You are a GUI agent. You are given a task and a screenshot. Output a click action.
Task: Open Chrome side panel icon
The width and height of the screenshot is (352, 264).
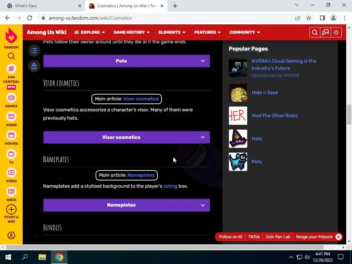pos(322,18)
